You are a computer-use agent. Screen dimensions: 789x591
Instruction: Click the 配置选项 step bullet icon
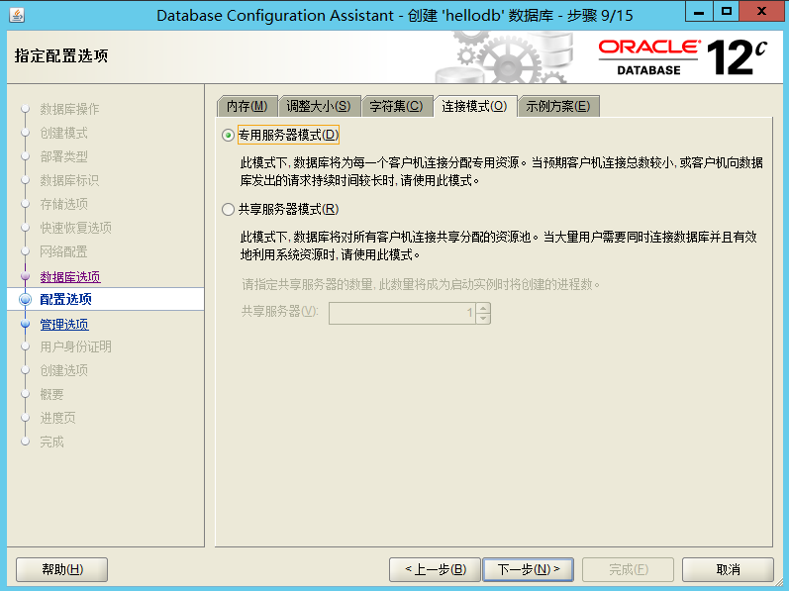click(25, 300)
